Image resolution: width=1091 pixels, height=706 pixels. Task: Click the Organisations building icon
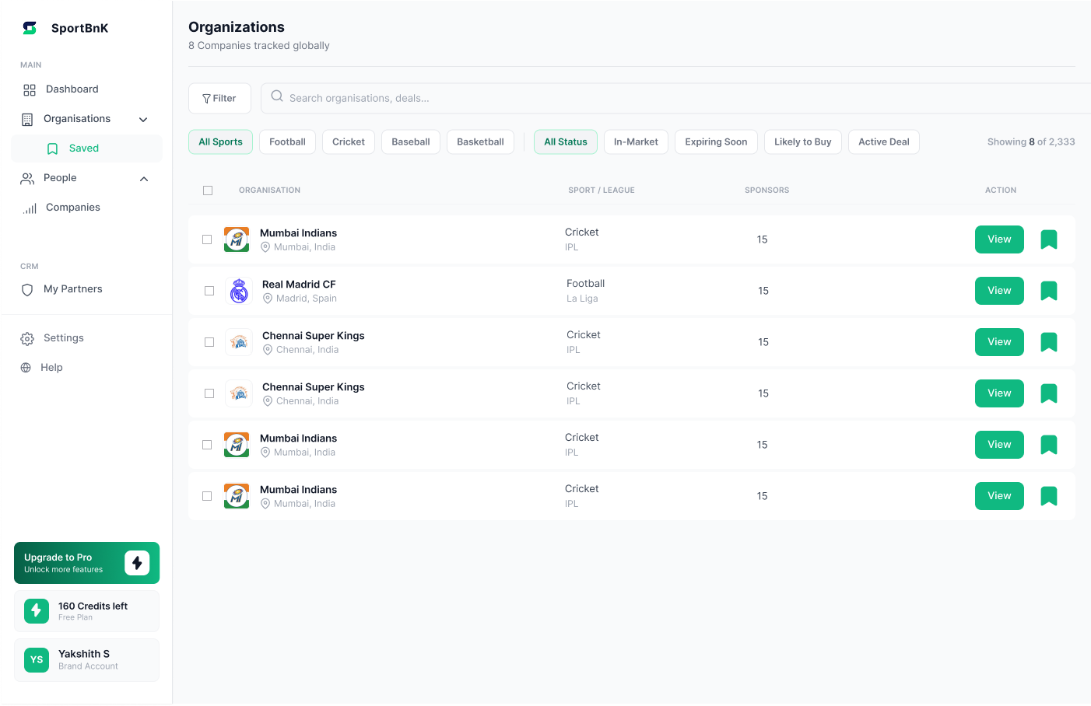(x=27, y=120)
